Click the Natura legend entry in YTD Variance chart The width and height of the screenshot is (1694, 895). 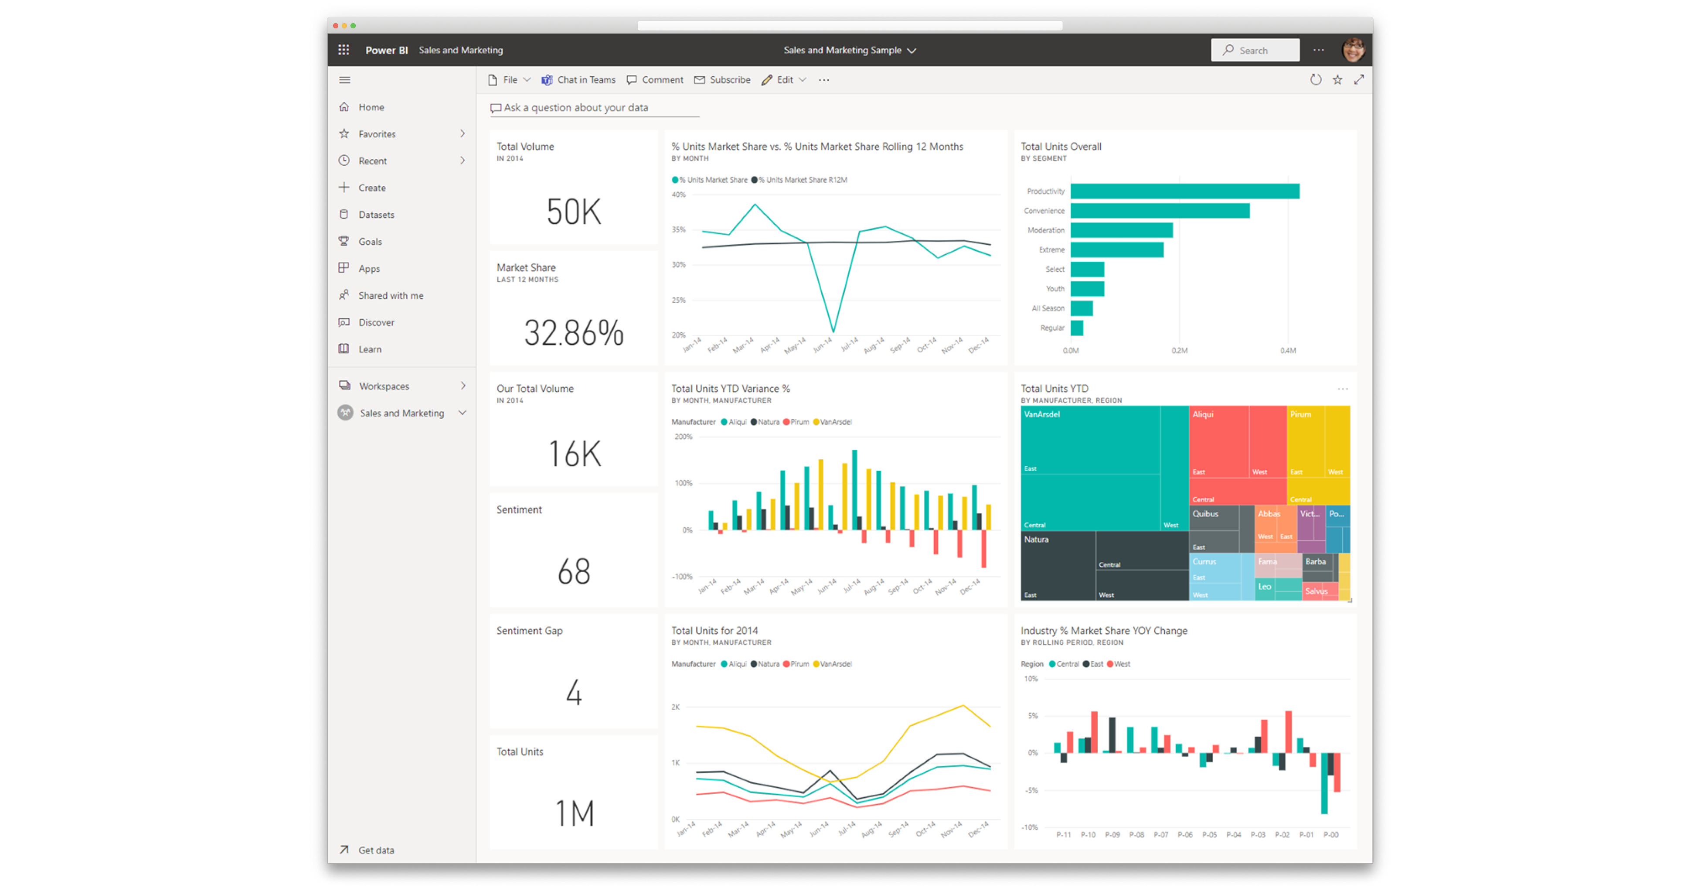(765, 422)
